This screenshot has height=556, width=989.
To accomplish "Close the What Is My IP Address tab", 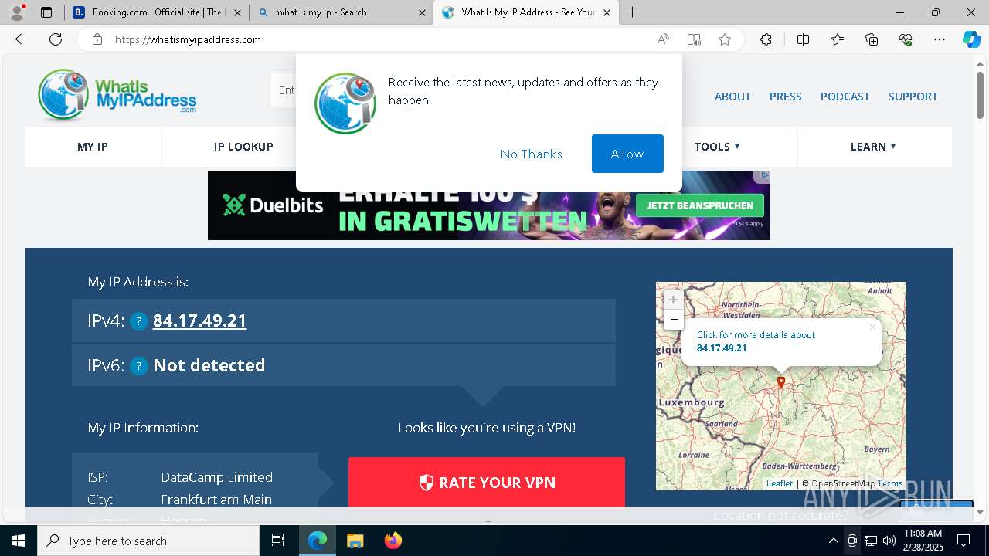I will pos(607,12).
